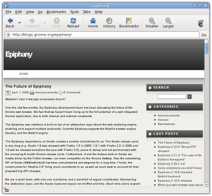This screenshot has height=196, width=212.
Task: Go to the Home page icon
Action: [x=93, y=20]
